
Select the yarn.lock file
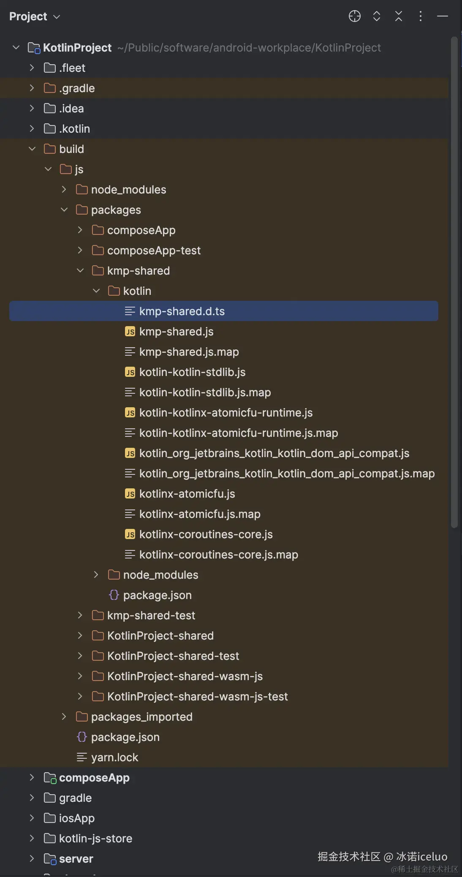click(114, 757)
